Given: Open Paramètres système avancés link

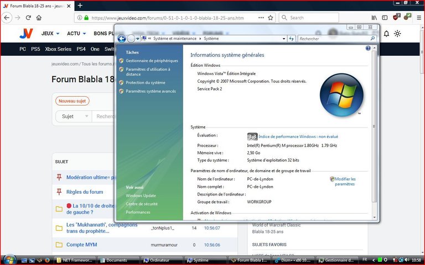Looking at the screenshot, I should pos(151,91).
